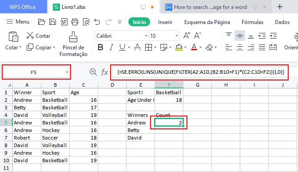Screen dimensions: 298x172
Task: Print the sheet using the printer icon
Action: click(75, 22)
